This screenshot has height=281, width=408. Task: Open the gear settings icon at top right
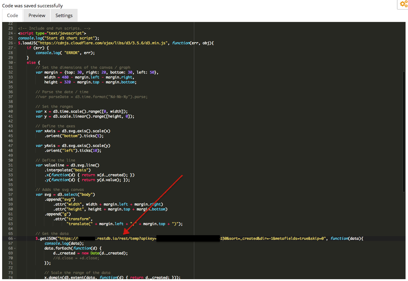(x=403, y=4)
